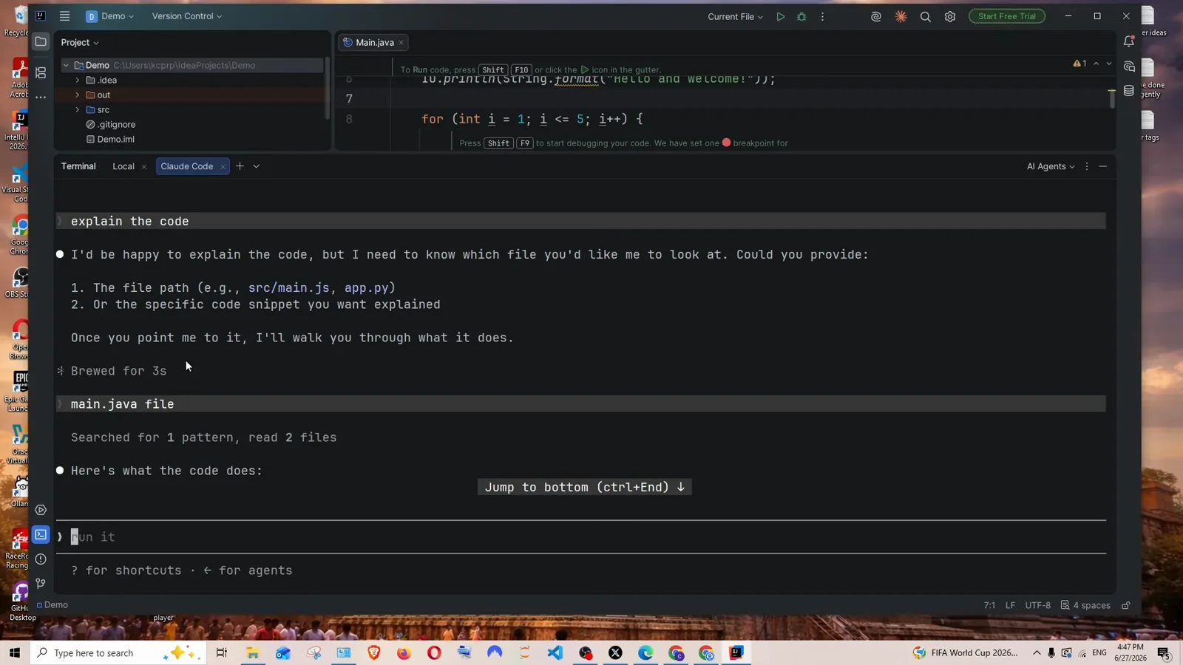
Task: Start debugging with the bug icon
Action: pyautogui.click(x=801, y=16)
